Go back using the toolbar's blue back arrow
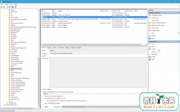 coord(1,7)
